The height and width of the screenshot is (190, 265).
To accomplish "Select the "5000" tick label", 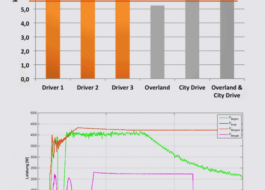I will (34, 113).
